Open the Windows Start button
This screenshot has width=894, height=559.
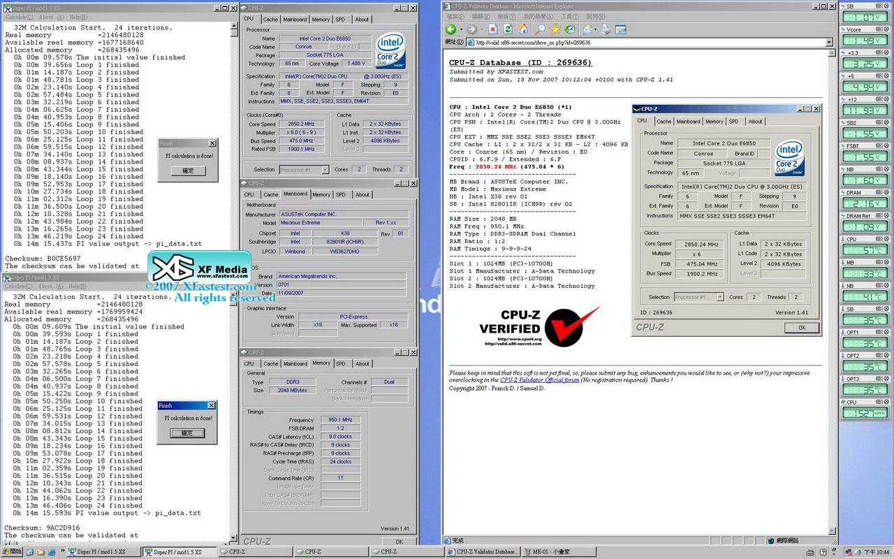tap(12, 552)
